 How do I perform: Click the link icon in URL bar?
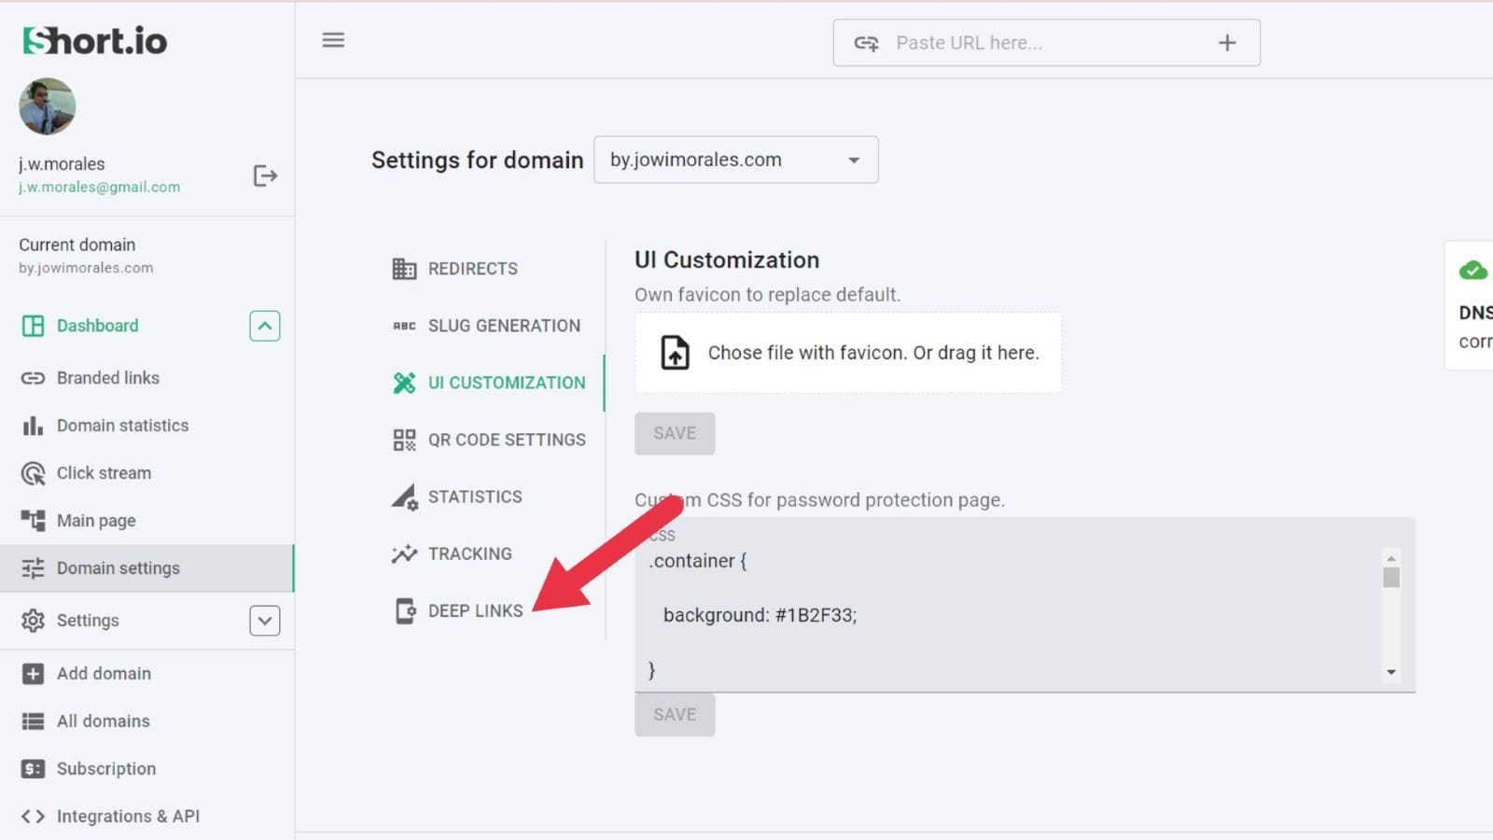[867, 43]
